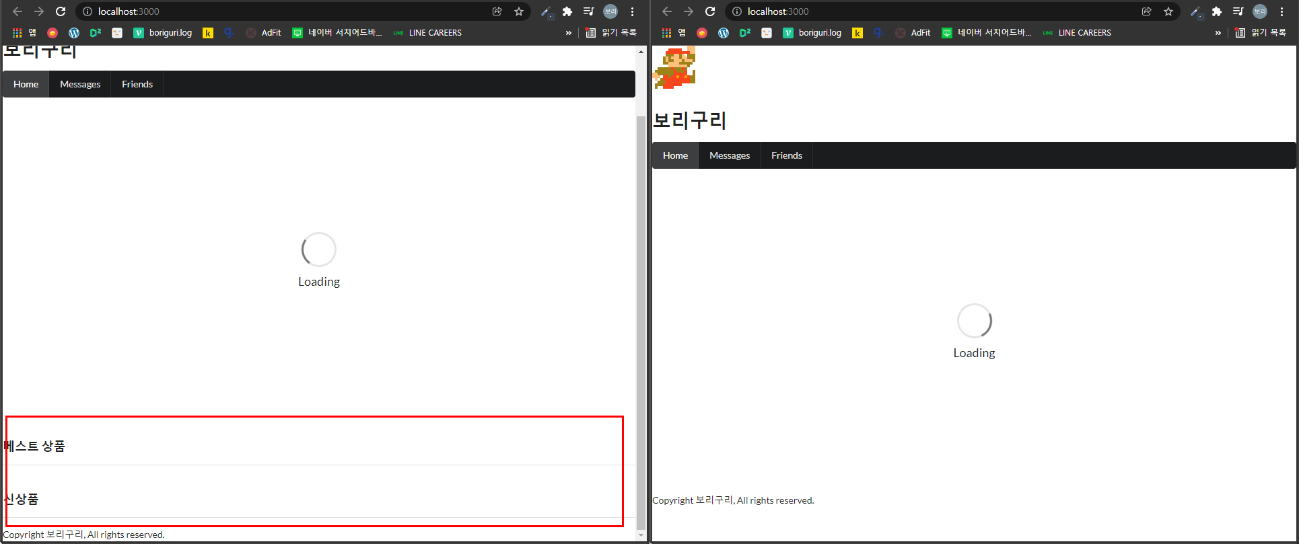Open the reading list in the left window
Screen dimensions: 1299x544
[x=611, y=32]
